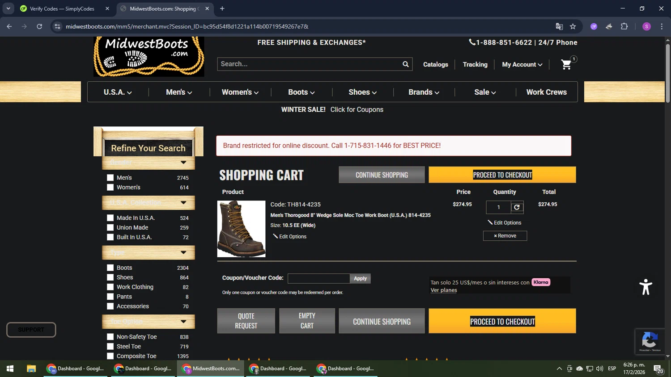Open the browser extensions puzzle icon
The image size is (671, 377).
pos(624,26)
